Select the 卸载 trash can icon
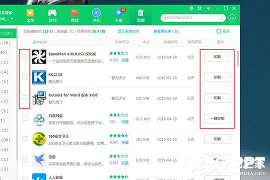 point(140,13)
